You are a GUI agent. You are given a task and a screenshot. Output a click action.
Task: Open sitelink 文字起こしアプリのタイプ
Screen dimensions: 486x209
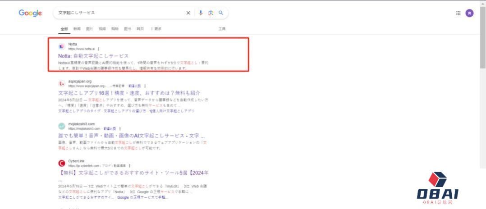click(x=79, y=111)
